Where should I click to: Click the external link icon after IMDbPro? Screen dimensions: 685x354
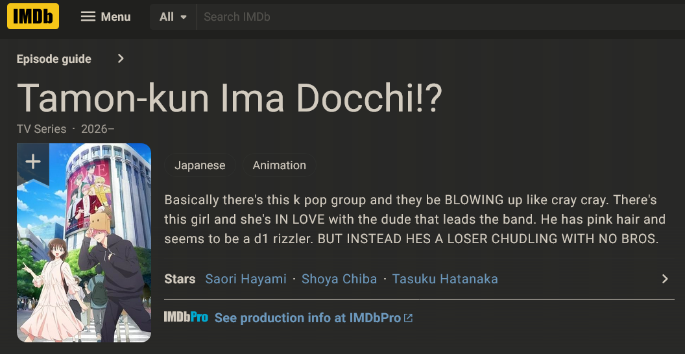408,318
